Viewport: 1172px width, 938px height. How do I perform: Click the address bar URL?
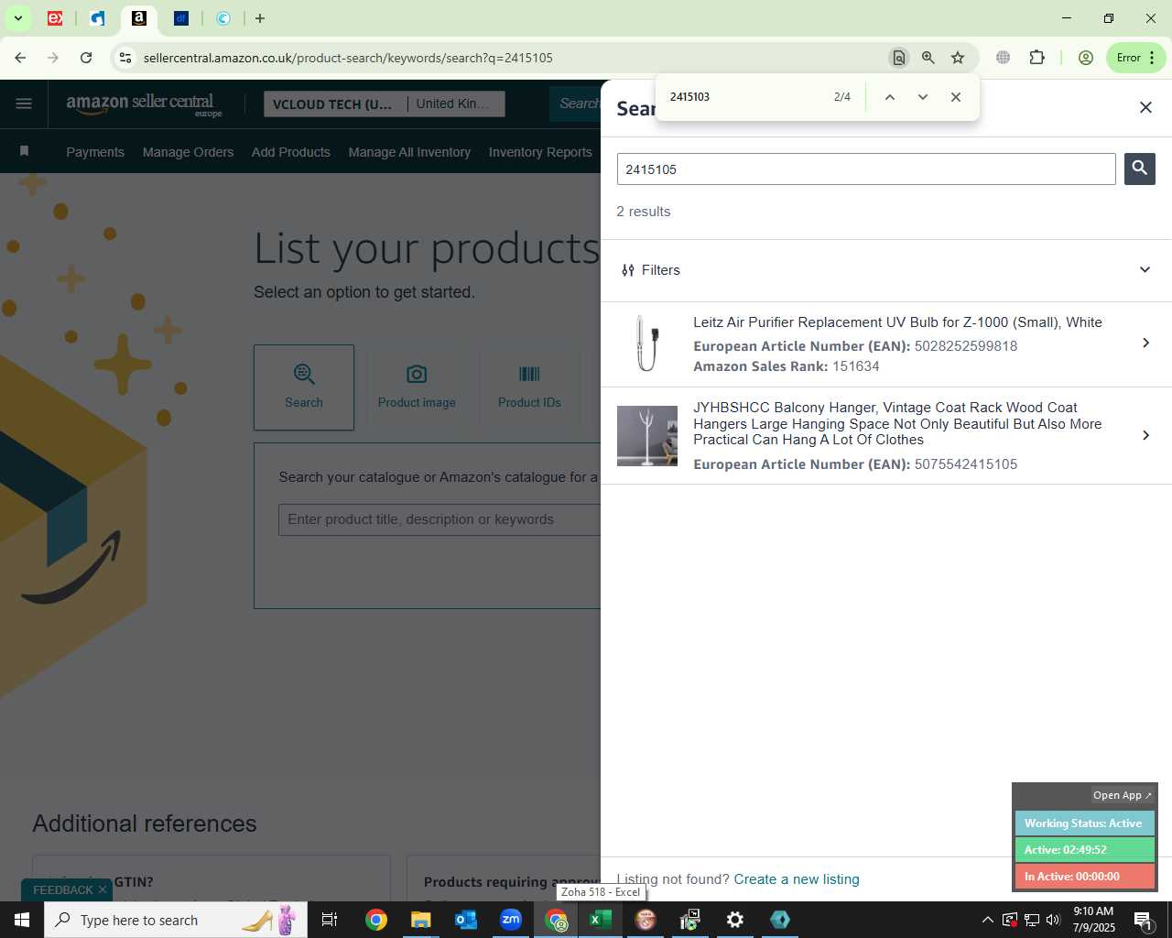click(348, 58)
